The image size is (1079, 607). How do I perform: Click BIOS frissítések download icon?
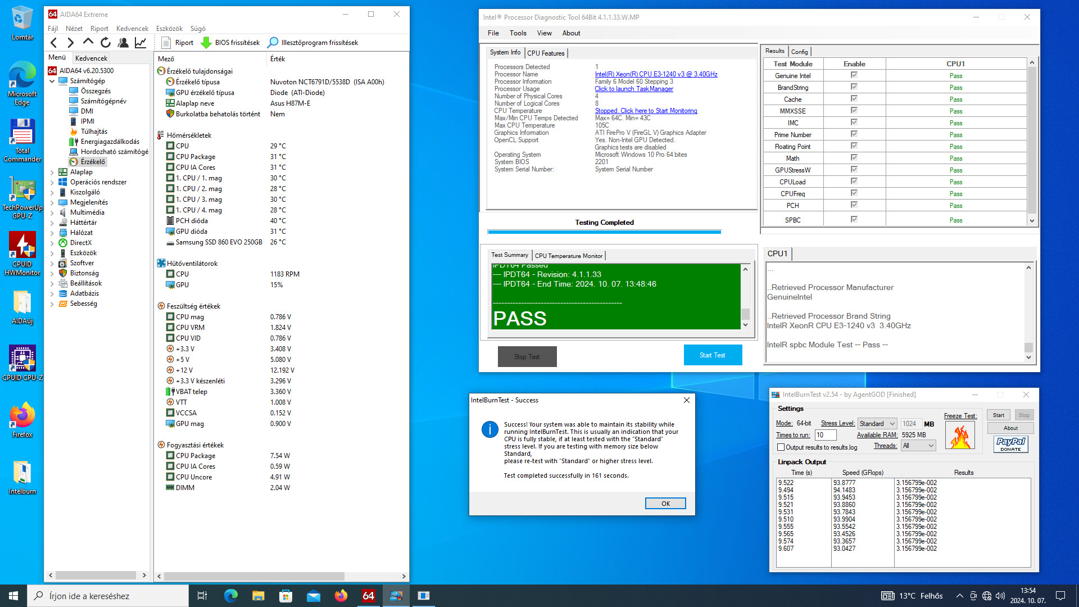tap(206, 43)
